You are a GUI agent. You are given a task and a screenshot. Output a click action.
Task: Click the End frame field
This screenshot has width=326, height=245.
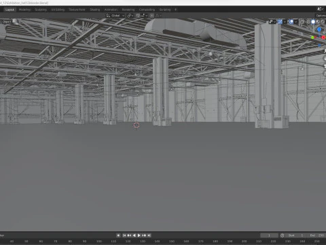click(x=316, y=235)
